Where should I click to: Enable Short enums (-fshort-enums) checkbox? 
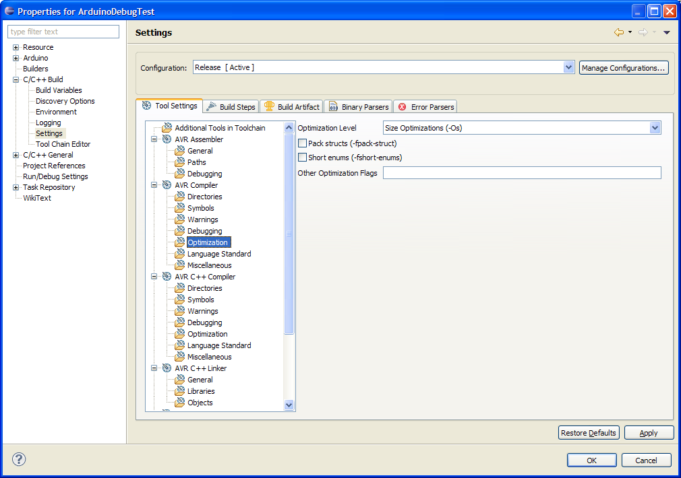click(302, 158)
